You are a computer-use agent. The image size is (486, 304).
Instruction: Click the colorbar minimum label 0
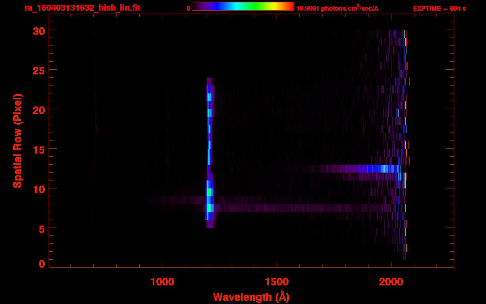(188, 8)
